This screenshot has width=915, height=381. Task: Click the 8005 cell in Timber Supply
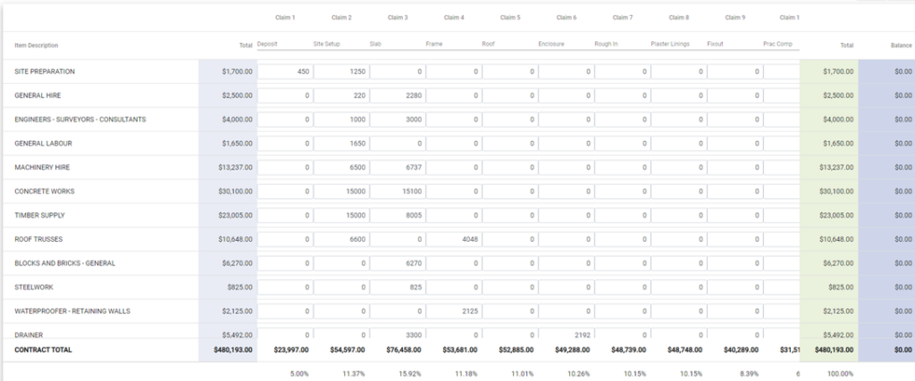(x=397, y=216)
